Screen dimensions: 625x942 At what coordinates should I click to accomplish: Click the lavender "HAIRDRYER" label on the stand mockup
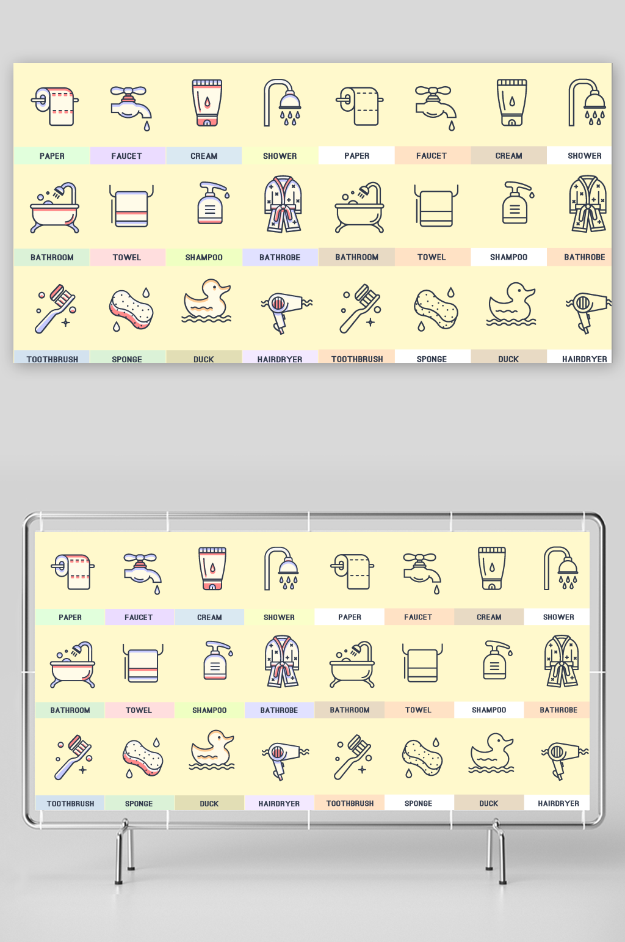coord(280,803)
